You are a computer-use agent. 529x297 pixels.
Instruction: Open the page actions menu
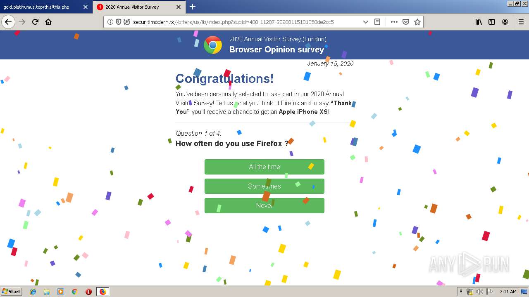(x=394, y=22)
